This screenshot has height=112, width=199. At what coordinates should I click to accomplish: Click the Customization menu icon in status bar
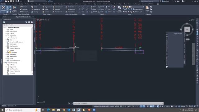click(x=197, y=106)
